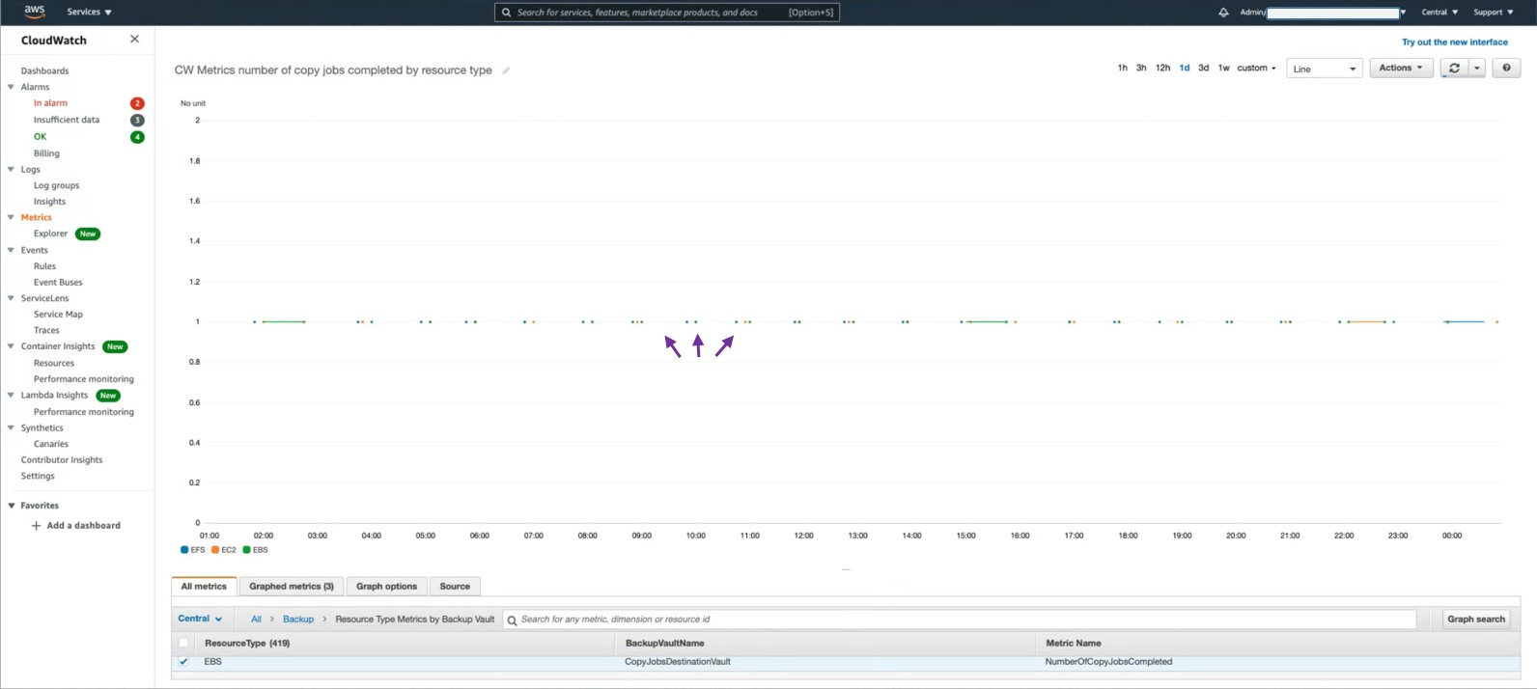Open the notifications bell icon
The image size is (1537, 689).
1223,13
